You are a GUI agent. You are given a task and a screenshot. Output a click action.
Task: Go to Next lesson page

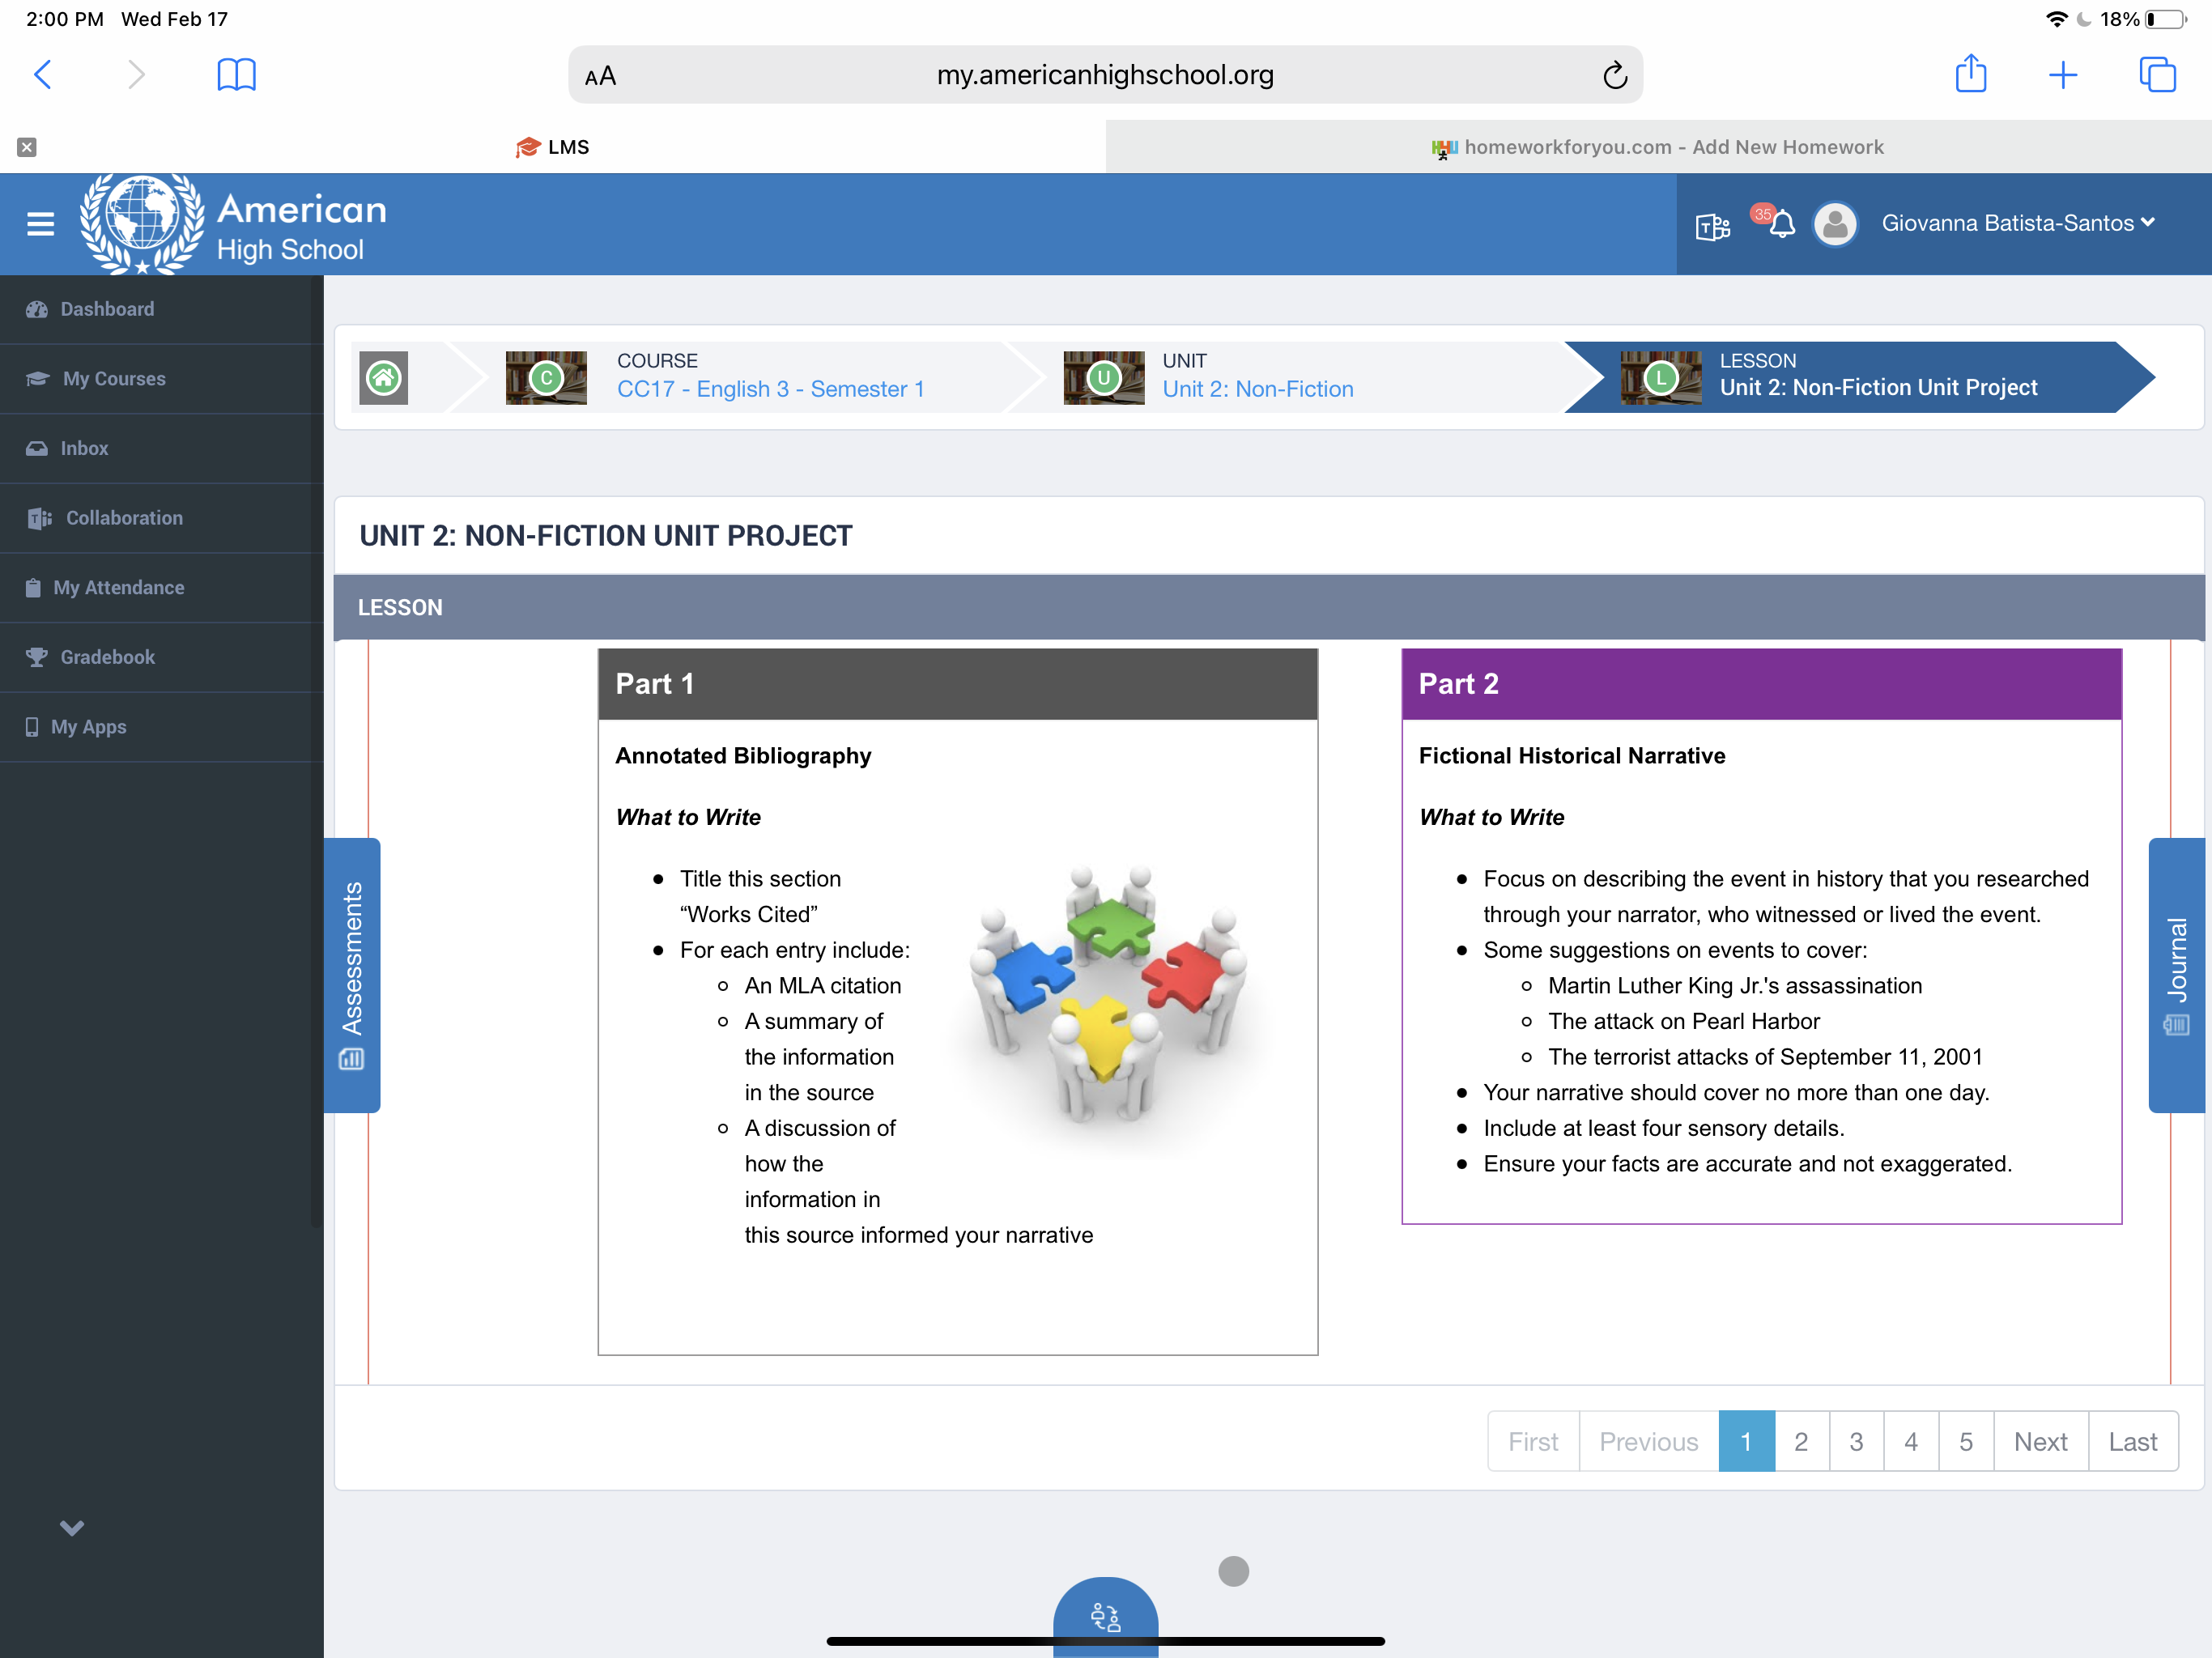2040,1441
